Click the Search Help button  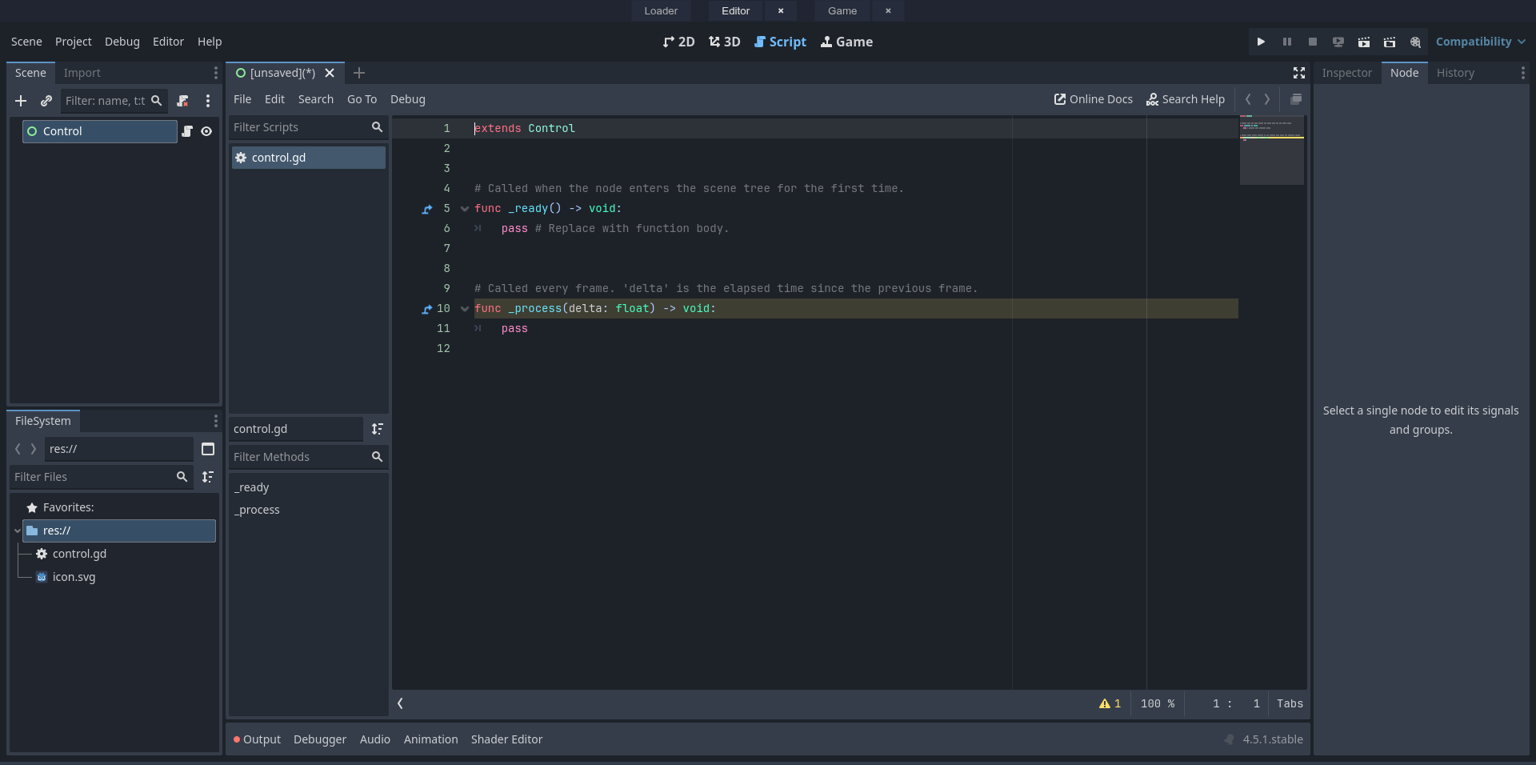click(x=1186, y=99)
